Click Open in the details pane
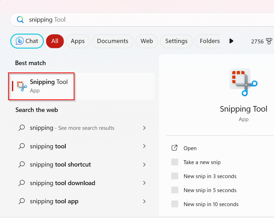Screen dimensions: 274x218 190,148
